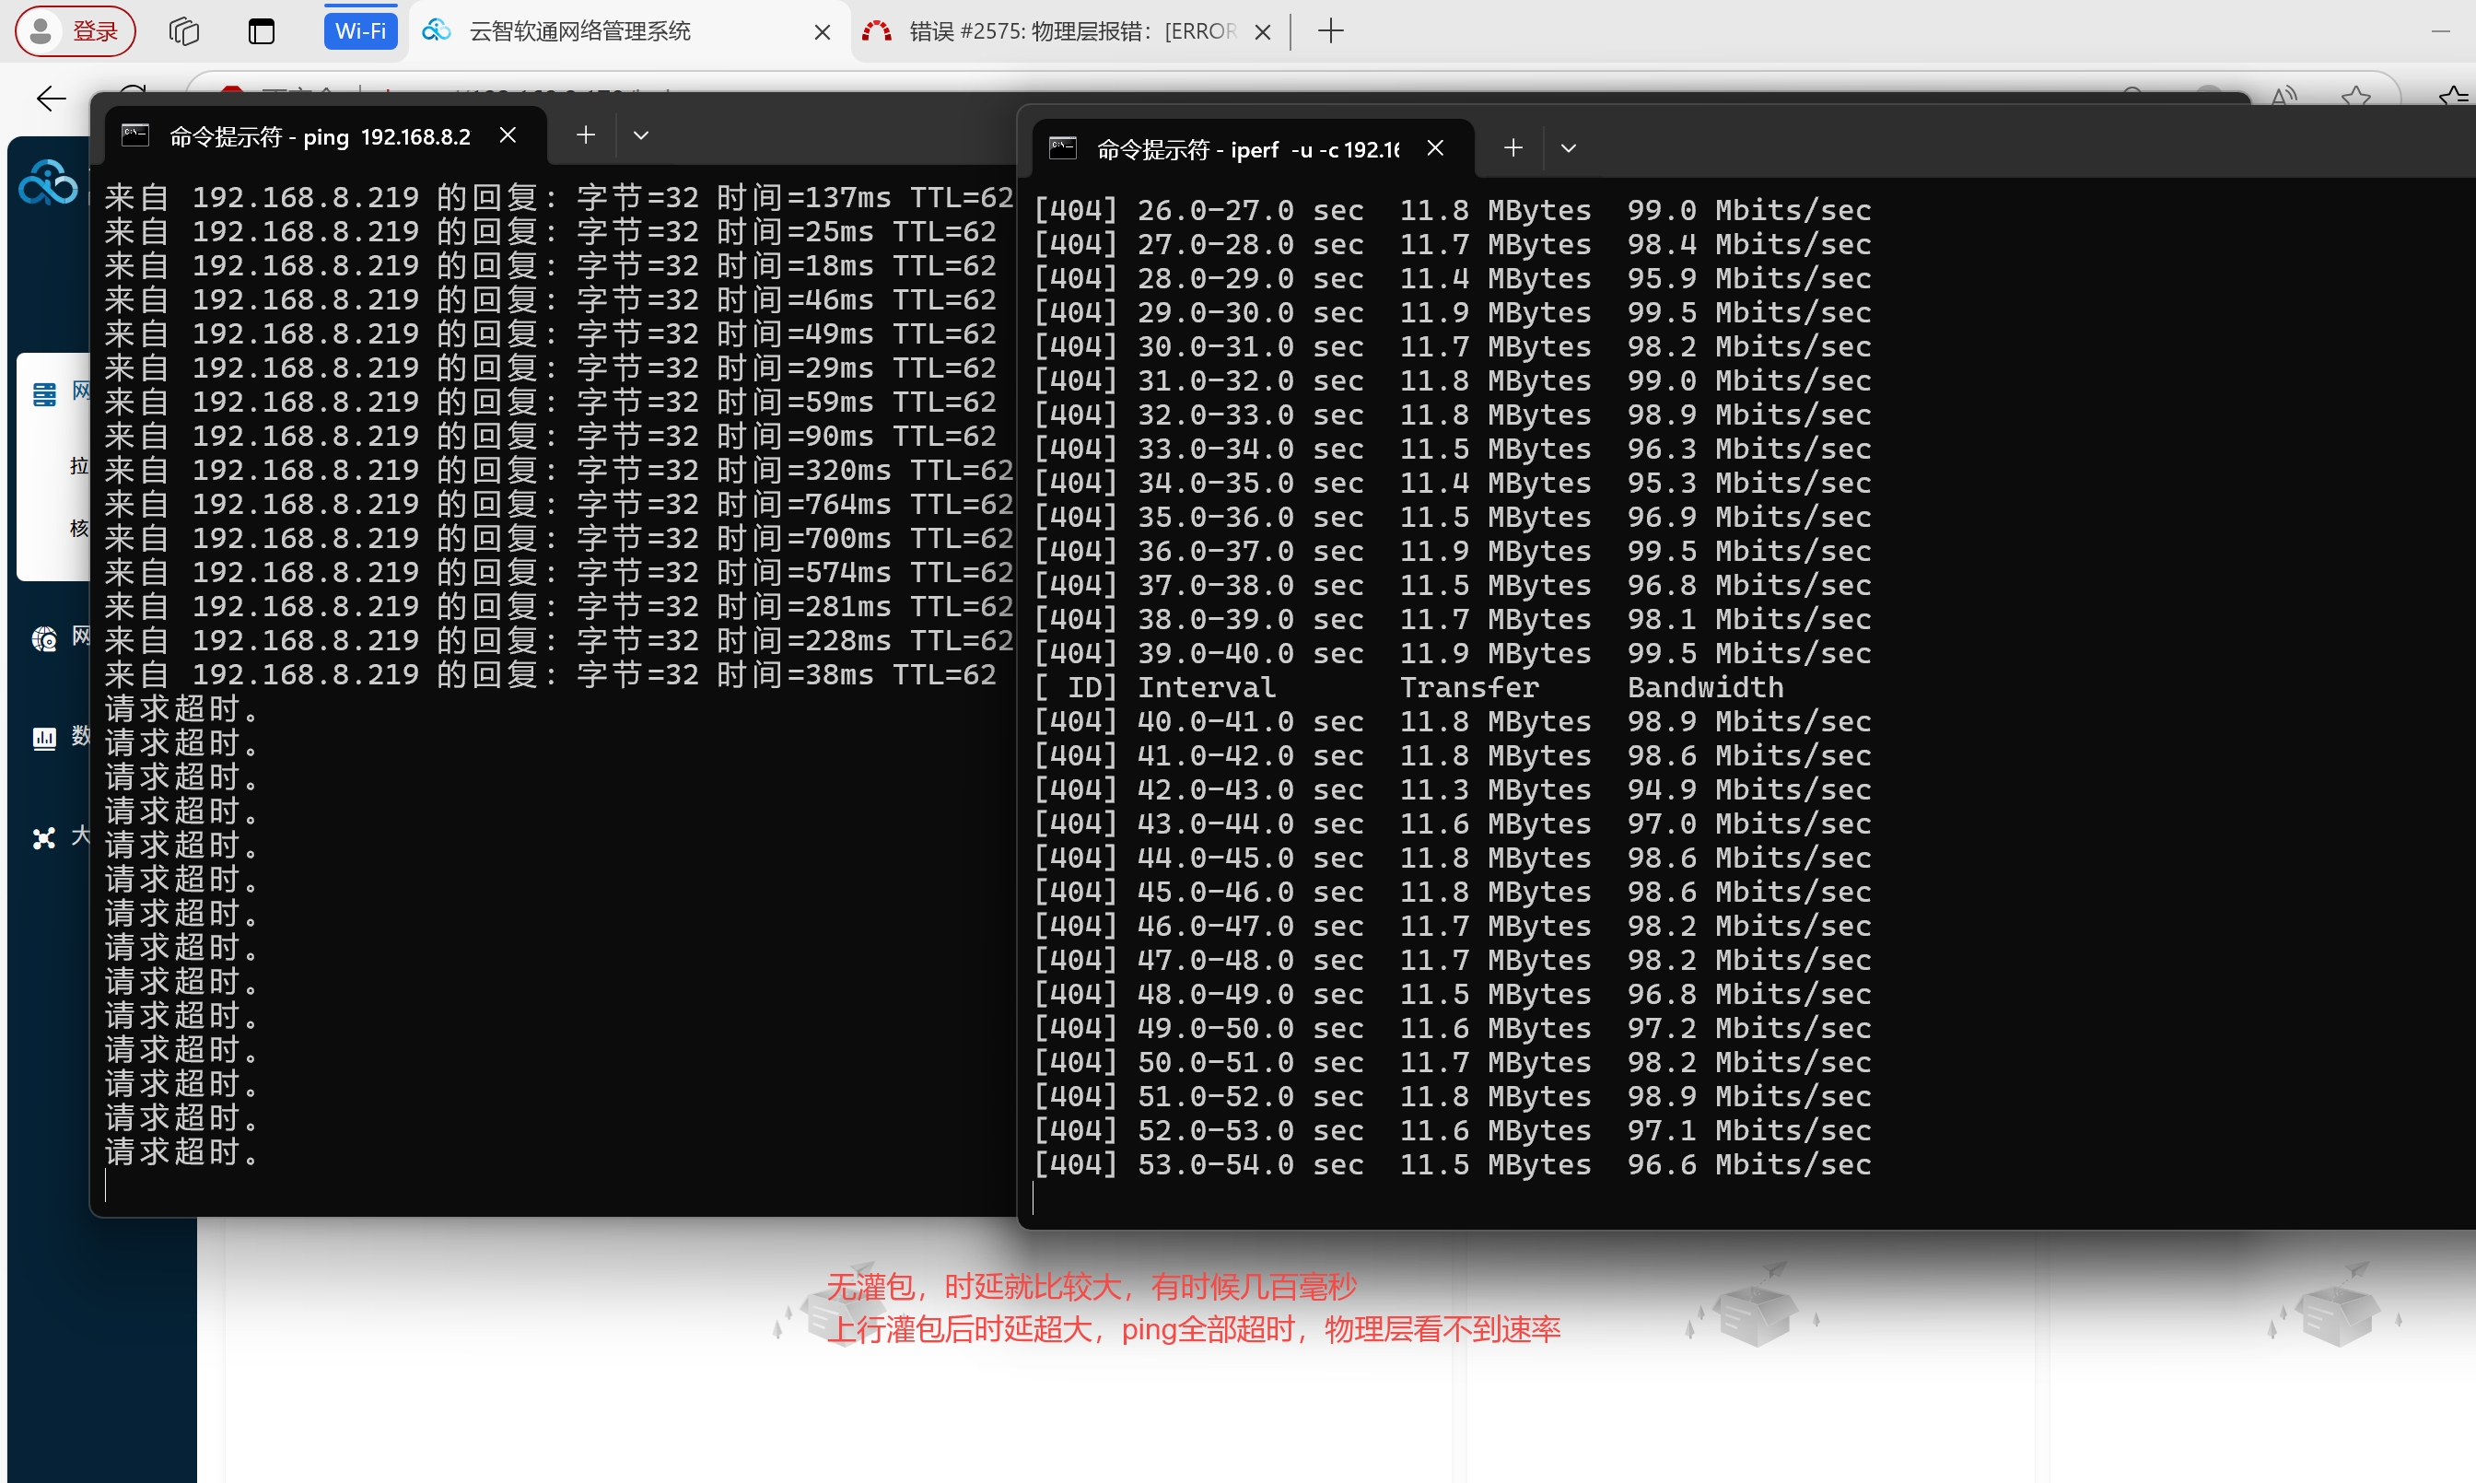Screen dimensions: 2476x1483
Task: Close the 云智软通网络管理系统 browser tab
Action: (x=823, y=32)
